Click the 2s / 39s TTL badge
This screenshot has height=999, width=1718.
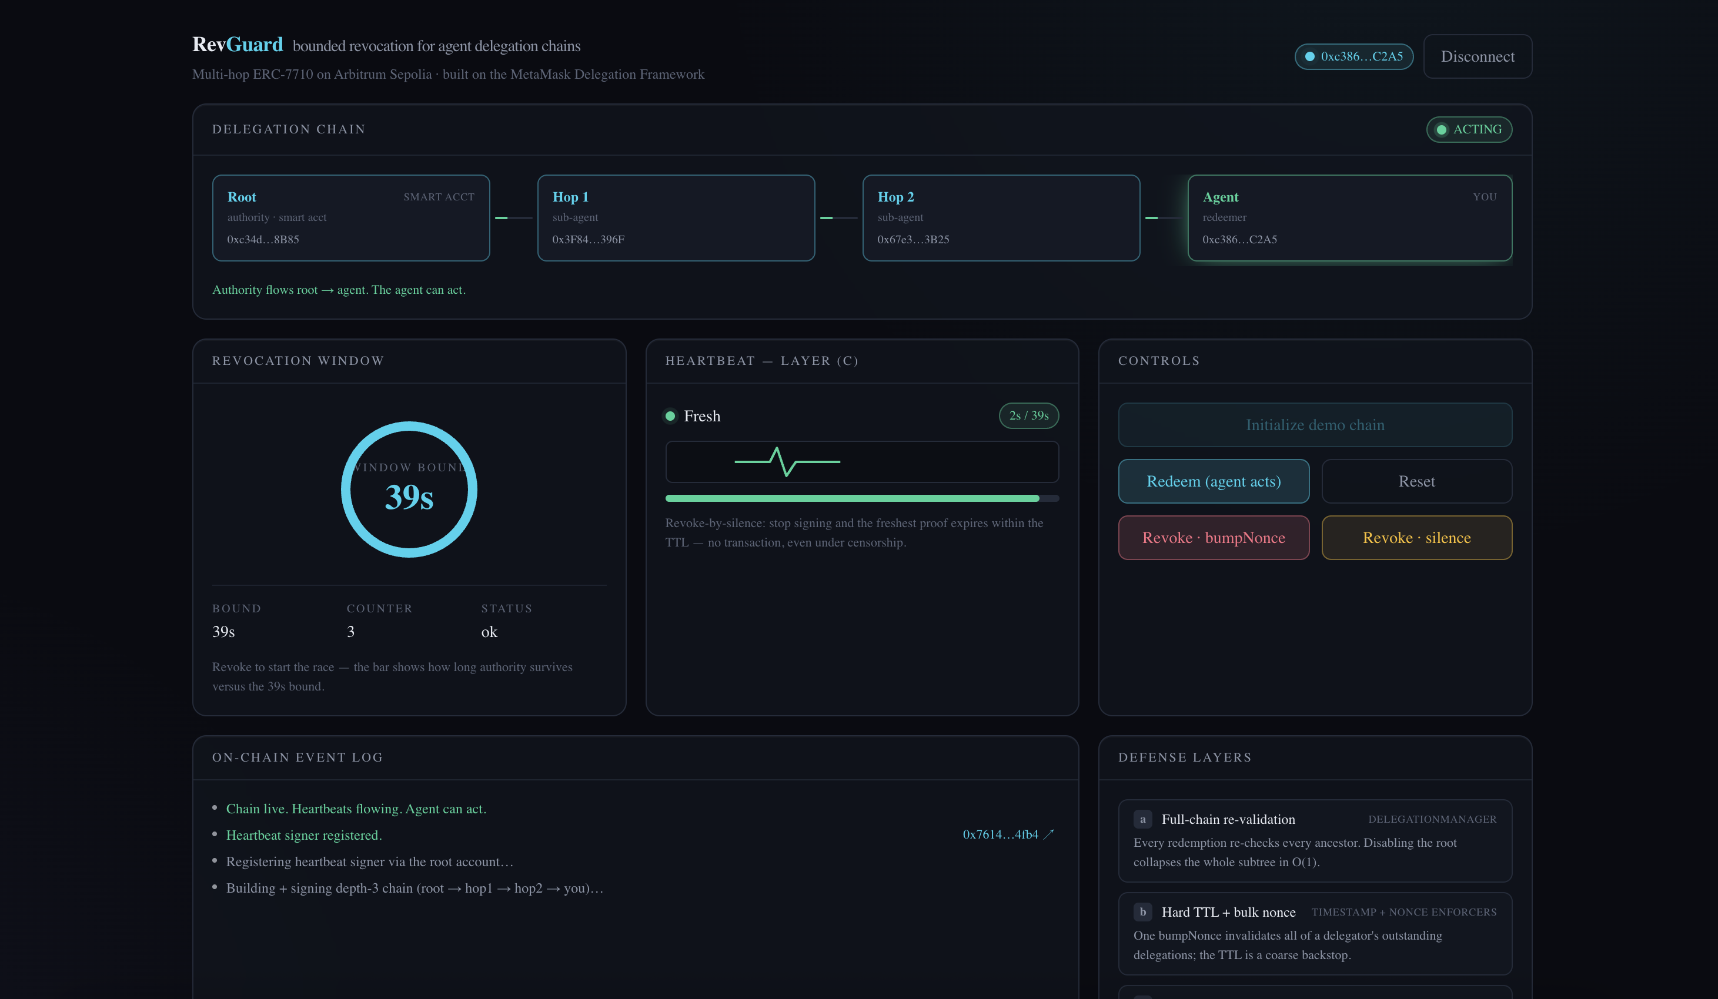[1029, 415]
